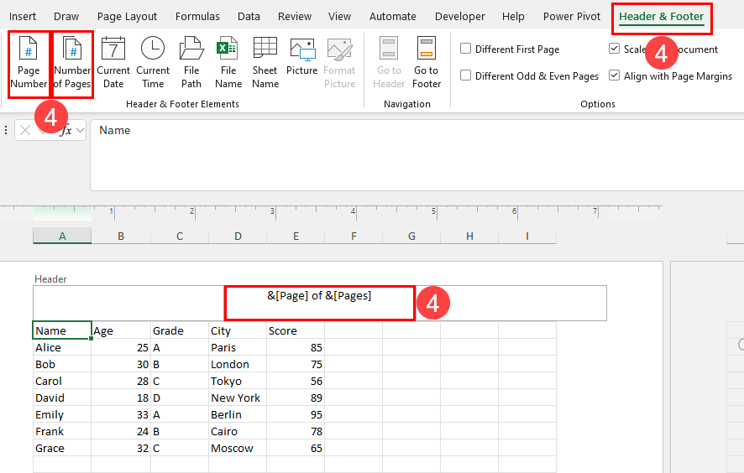Open the View tab
The height and width of the screenshot is (473, 744).
tap(340, 17)
